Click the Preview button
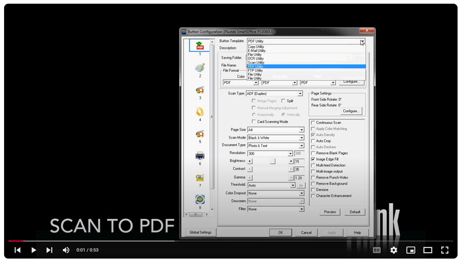Viewport: 462px width, 263px height. tap(330, 212)
